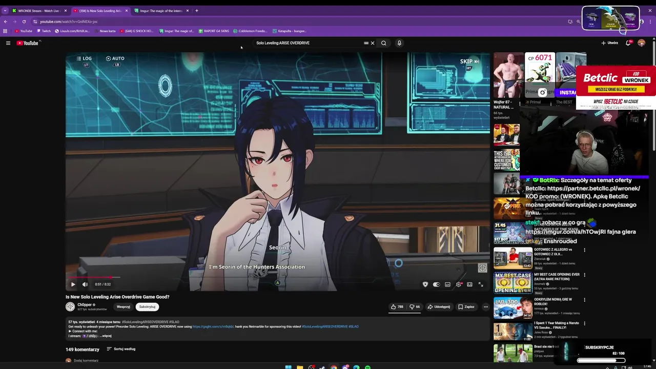Turn on subtitles in the player
Screen dimensions: 656x369
447,284
